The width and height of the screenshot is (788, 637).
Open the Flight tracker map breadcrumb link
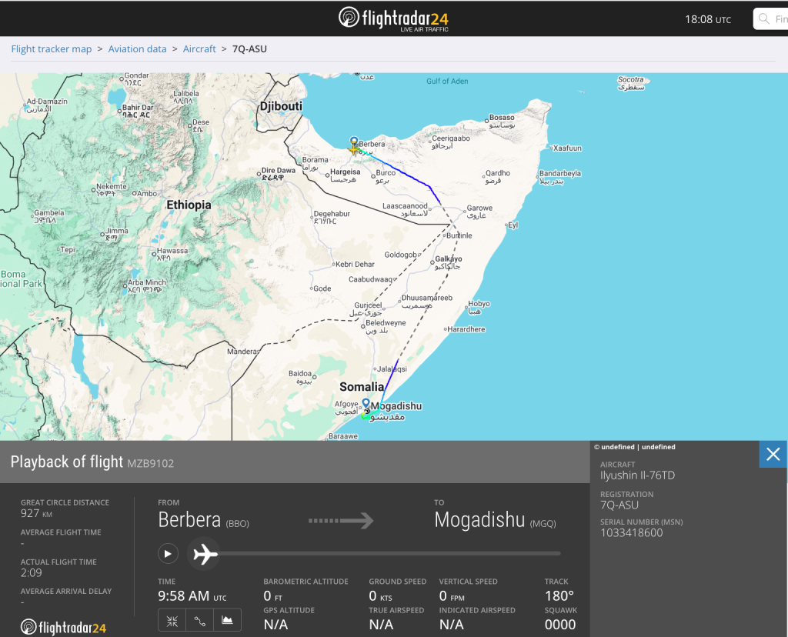52,49
